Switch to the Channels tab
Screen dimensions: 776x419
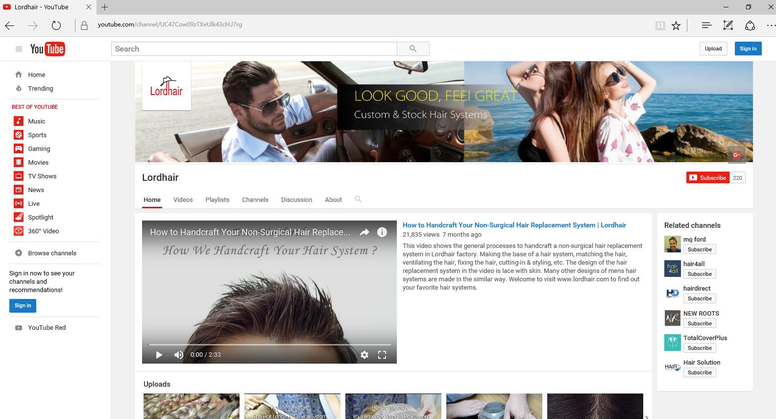pos(255,200)
